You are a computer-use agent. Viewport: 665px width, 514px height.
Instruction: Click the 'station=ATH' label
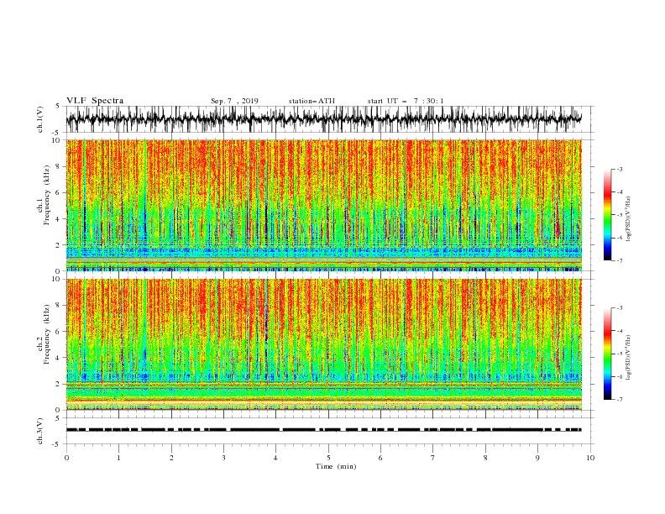tap(312, 101)
